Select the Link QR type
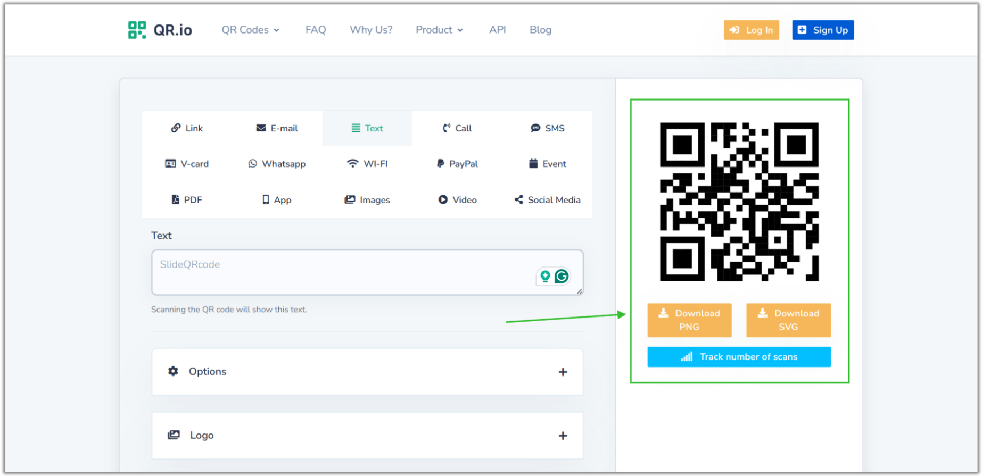990x476 pixels. tap(187, 128)
